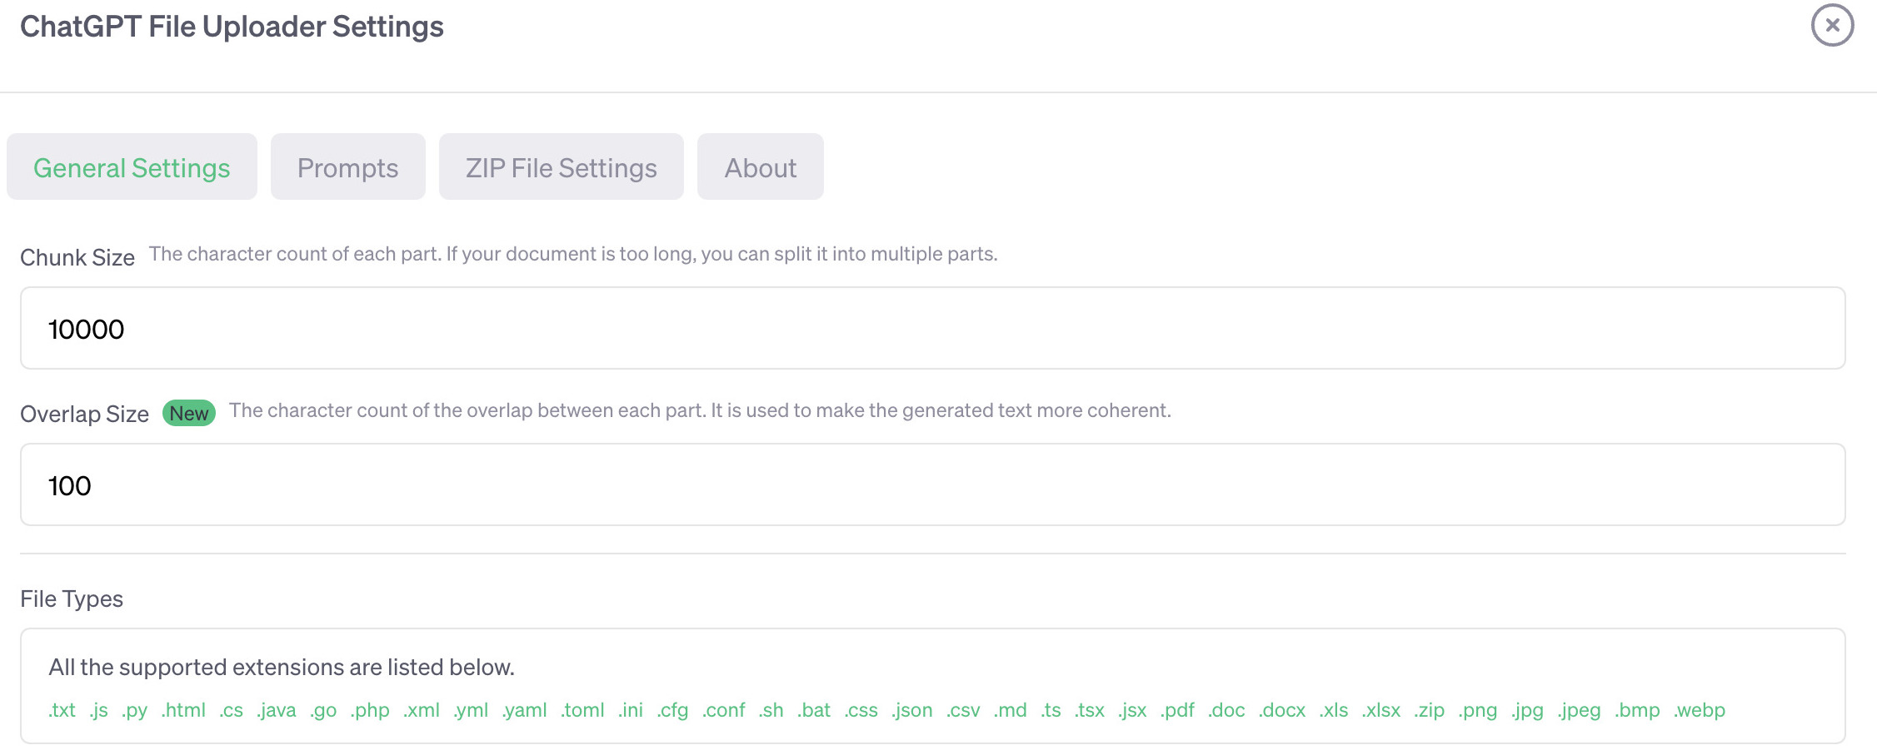Select the .webp file extension
Image resolution: width=1877 pixels, height=755 pixels.
pos(1700,711)
